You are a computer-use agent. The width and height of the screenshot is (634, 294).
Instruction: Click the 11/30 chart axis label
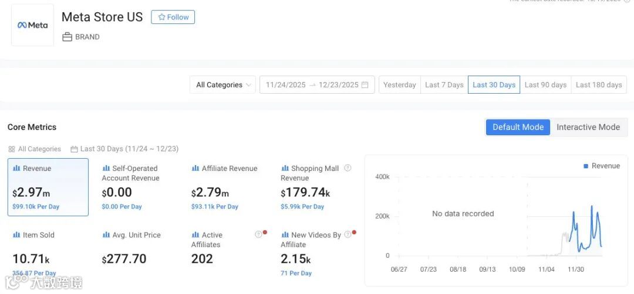(x=576, y=269)
